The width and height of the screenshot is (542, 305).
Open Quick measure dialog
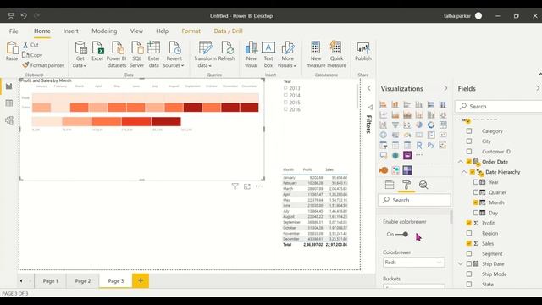click(x=336, y=54)
